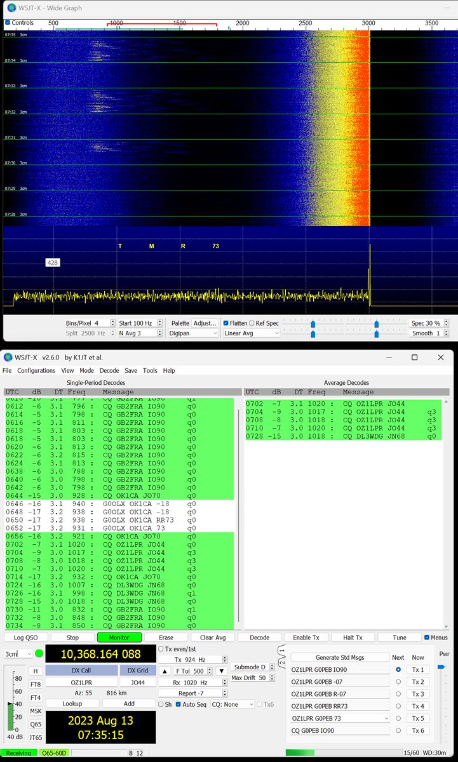This screenshot has height=762, width=458.
Task: Uncheck the Controls checkbox in Wide Graph
Action: point(8,22)
